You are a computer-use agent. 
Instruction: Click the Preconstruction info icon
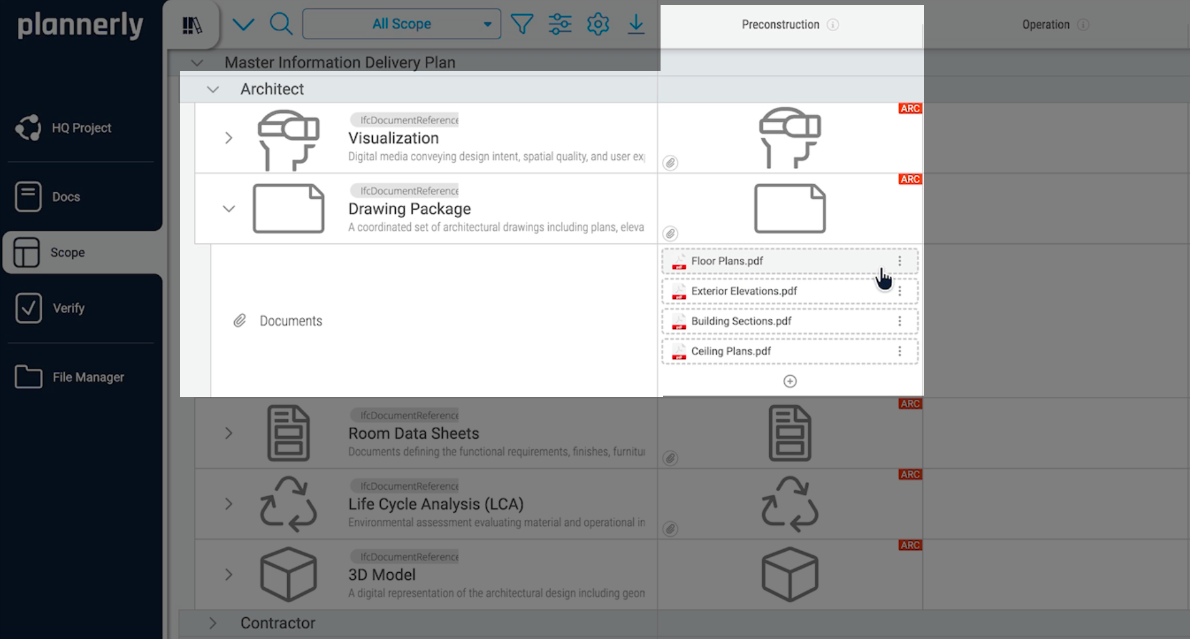(x=833, y=24)
